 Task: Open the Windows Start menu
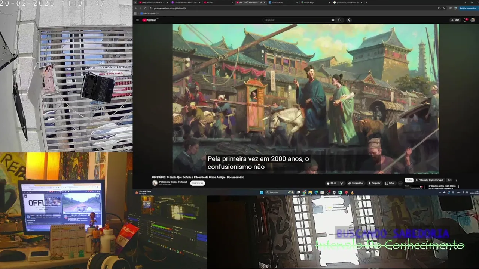(262, 192)
